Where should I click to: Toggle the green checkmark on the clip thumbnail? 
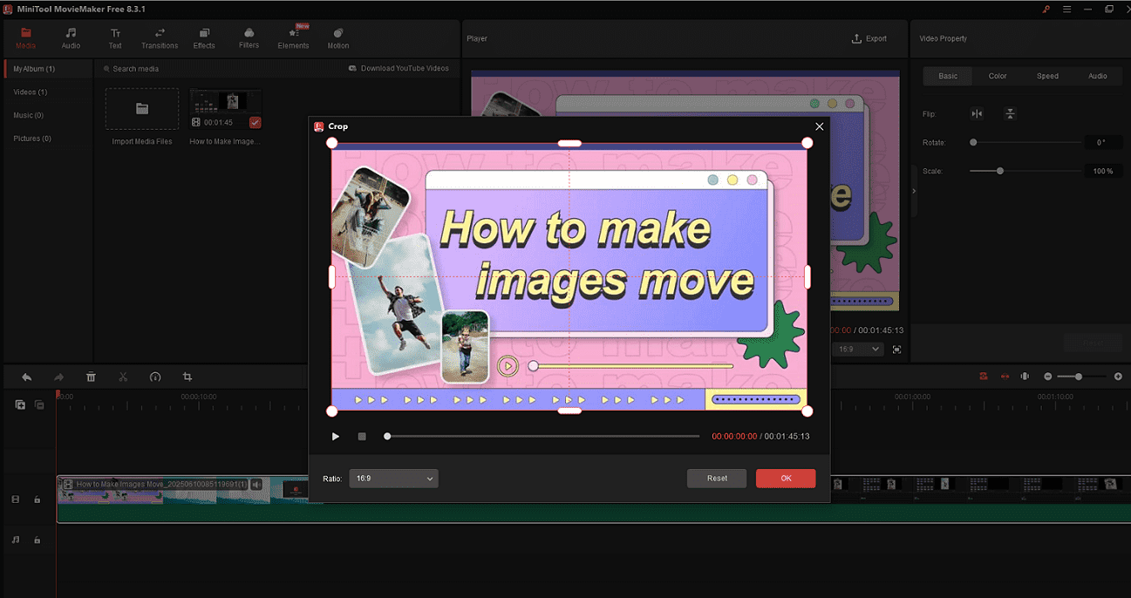pyautogui.click(x=255, y=122)
